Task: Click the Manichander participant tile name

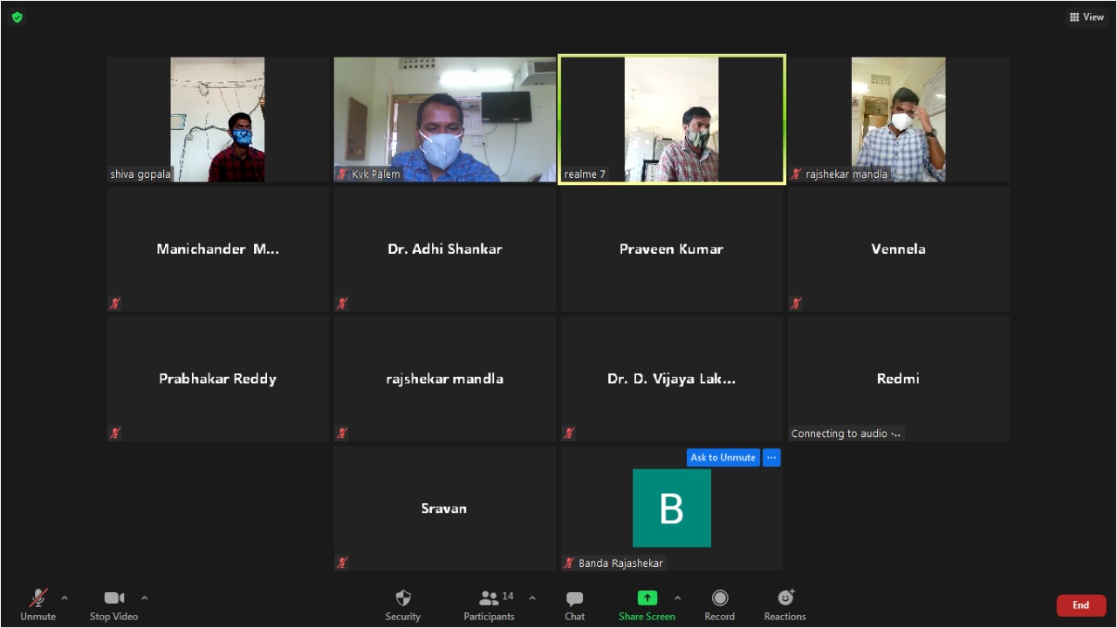Action: [x=218, y=249]
